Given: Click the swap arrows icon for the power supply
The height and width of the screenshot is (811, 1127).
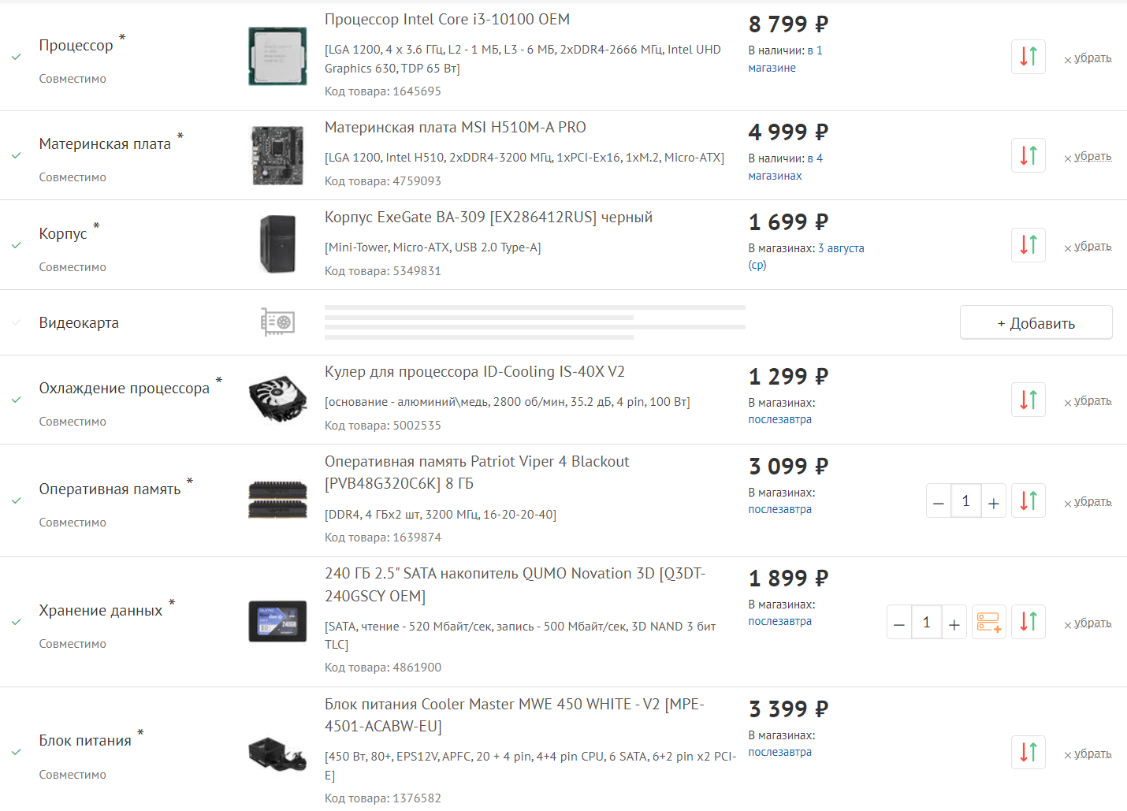Looking at the screenshot, I should [x=1028, y=752].
